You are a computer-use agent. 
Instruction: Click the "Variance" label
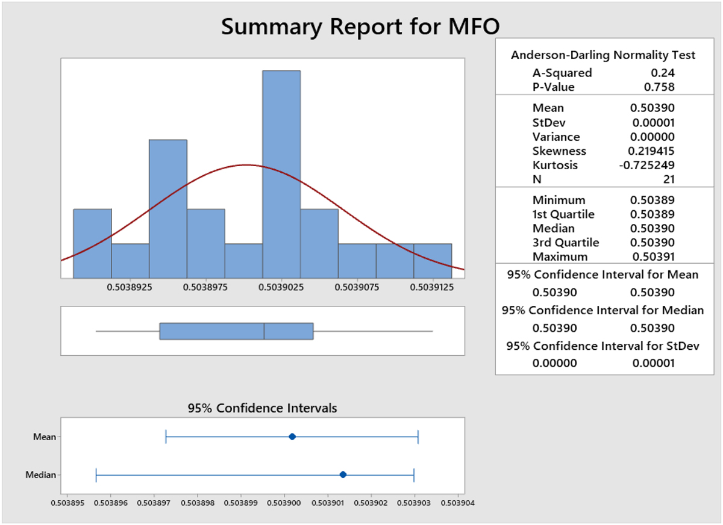tap(556, 137)
